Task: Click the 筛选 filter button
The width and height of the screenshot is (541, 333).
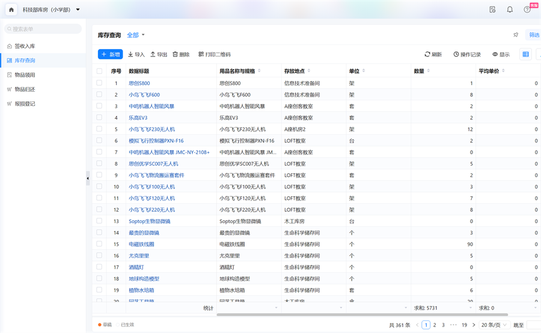Action: click(x=533, y=35)
